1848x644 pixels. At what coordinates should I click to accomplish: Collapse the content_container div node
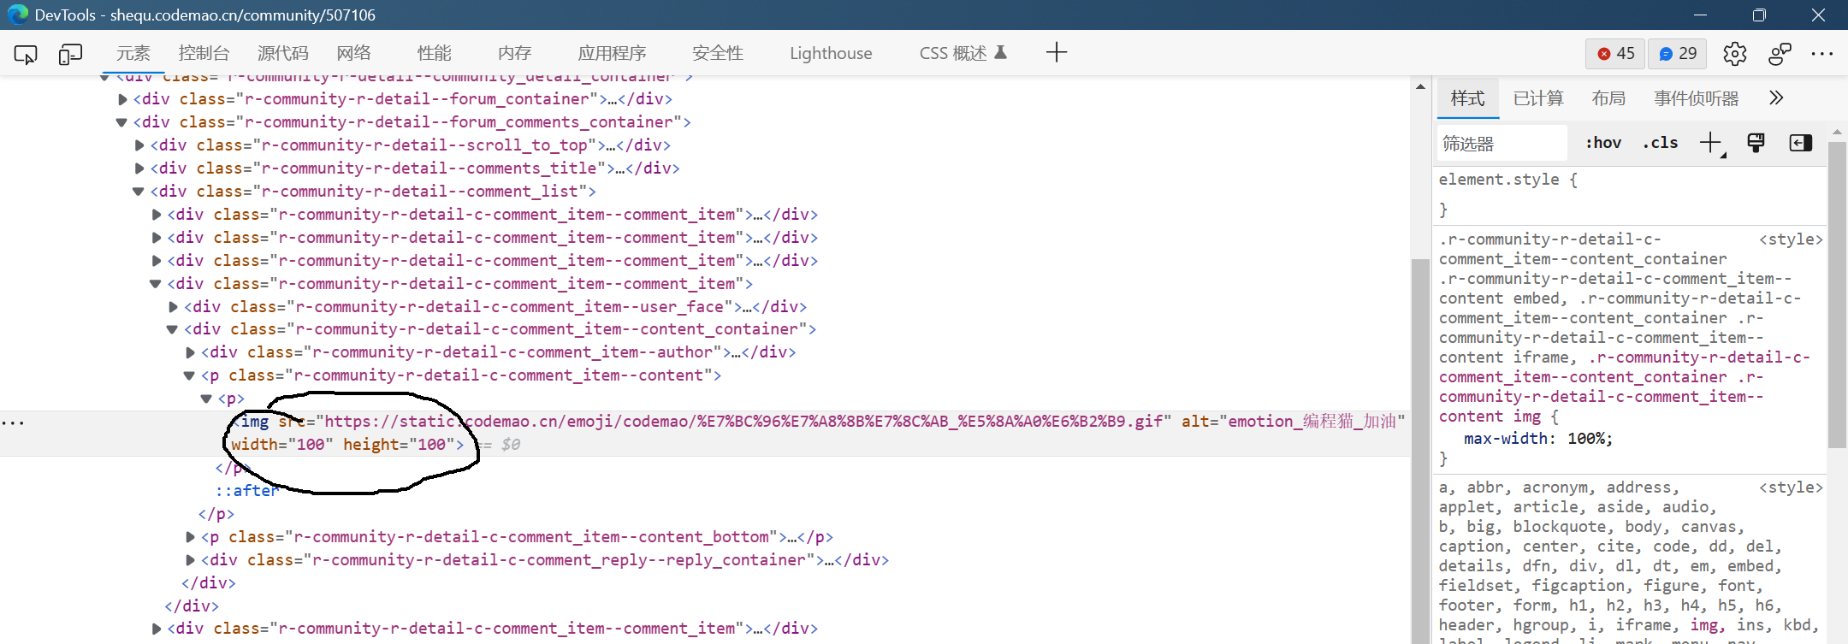pyautogui.click(x=173, y=329)
